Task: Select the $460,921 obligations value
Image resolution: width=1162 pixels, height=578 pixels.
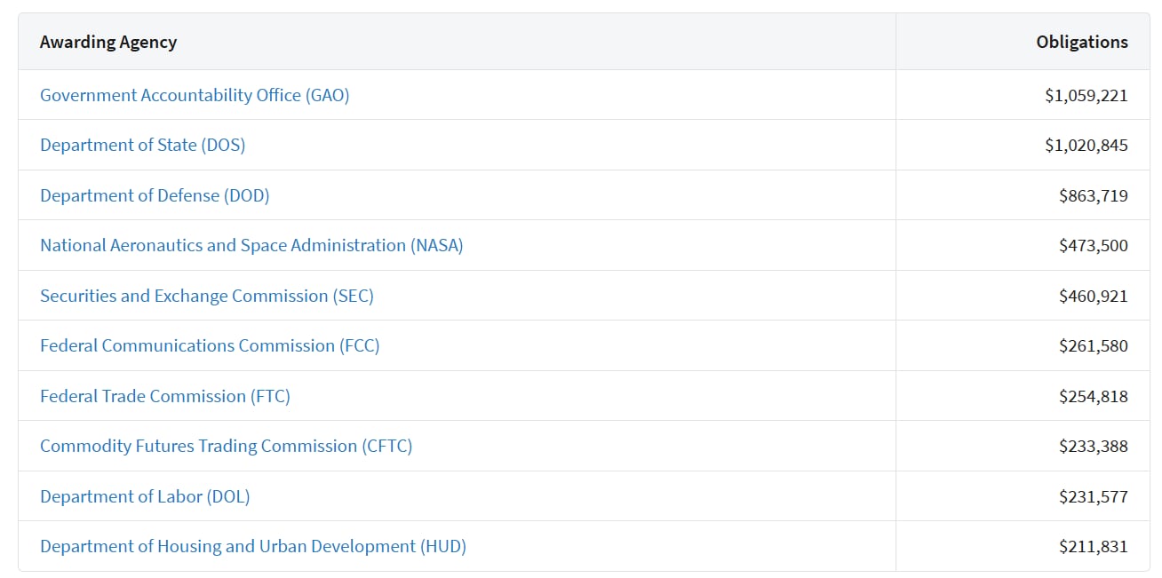Action: [1093, 296]
